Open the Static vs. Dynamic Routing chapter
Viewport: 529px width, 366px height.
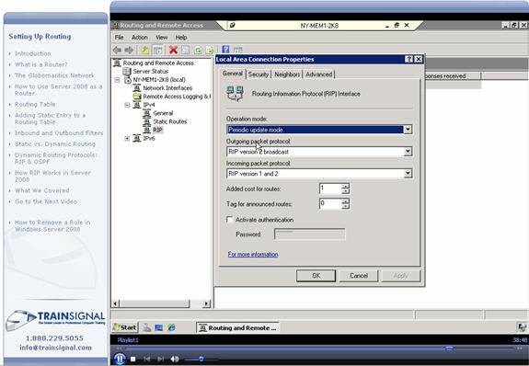click(55, 144)
